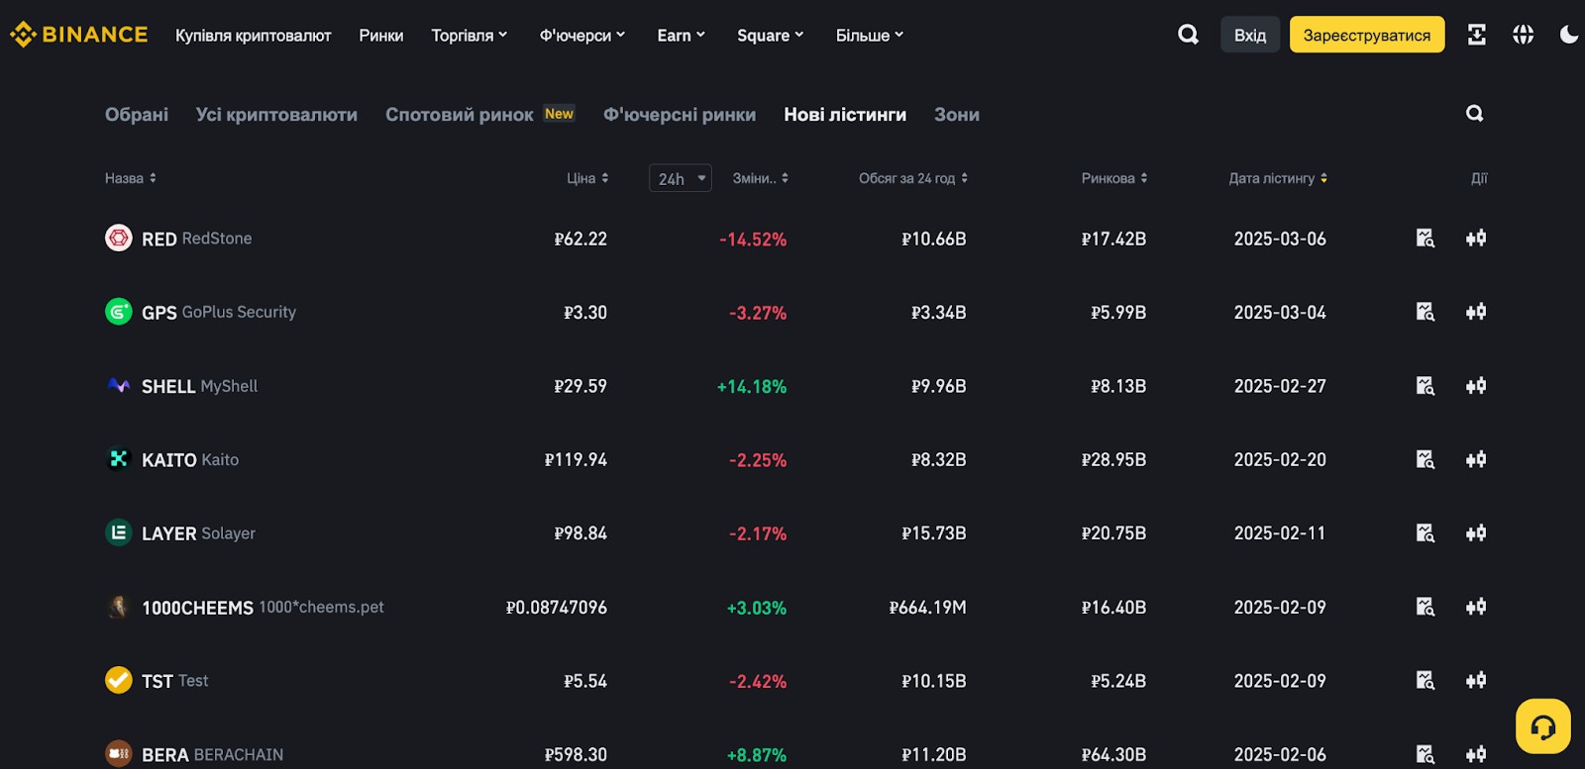Expand the Ф'ючерси menu
The width and height of the screenshot is (1585, 769).
(582, 36)
